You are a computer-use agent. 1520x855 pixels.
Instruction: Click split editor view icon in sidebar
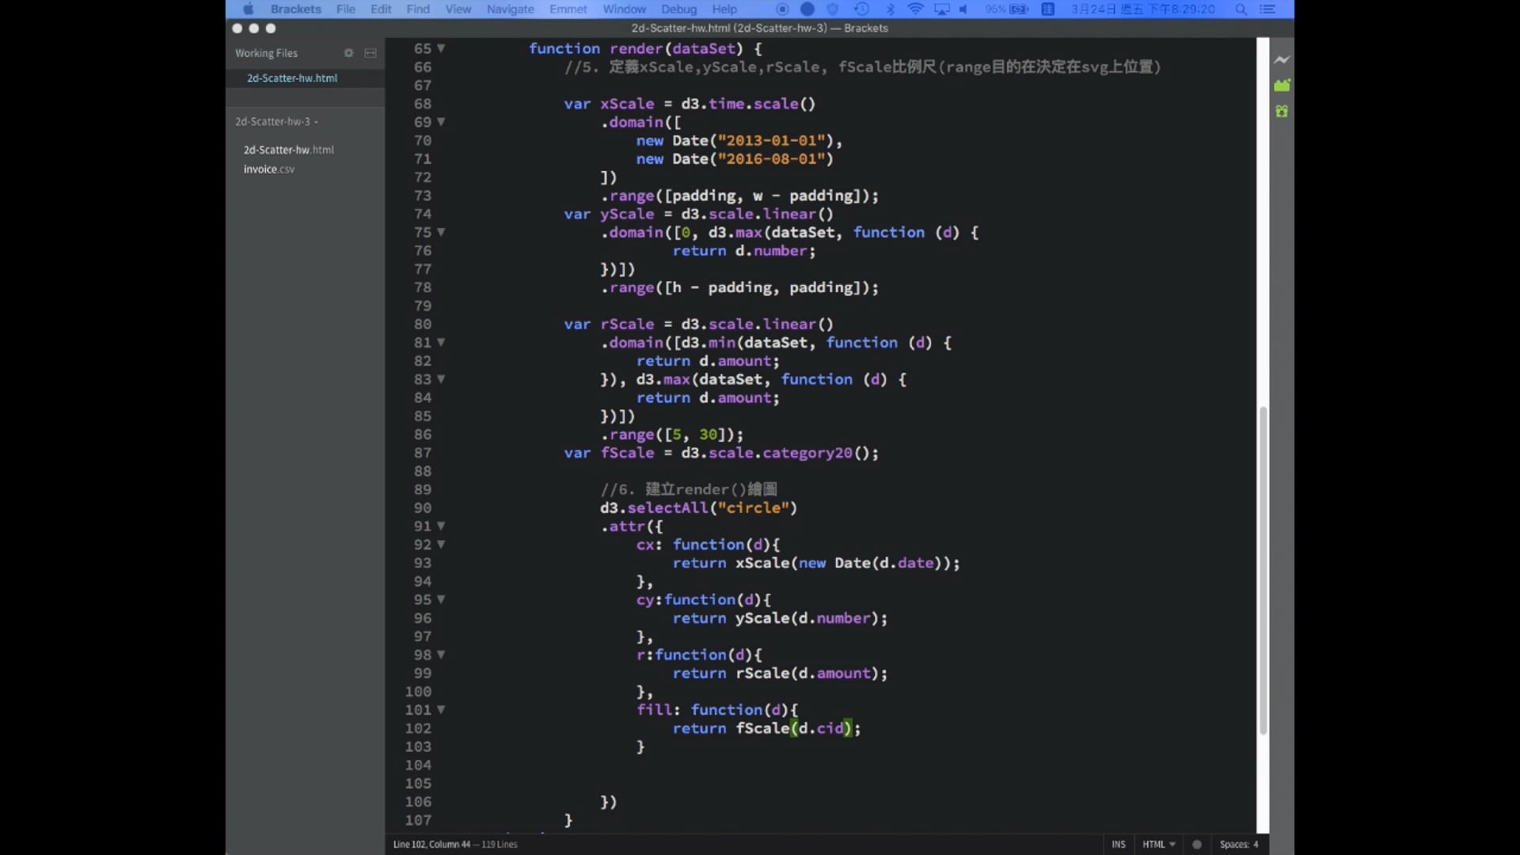370,53
